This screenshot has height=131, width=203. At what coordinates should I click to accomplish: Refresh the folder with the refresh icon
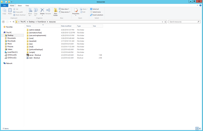tap(165, 22)
